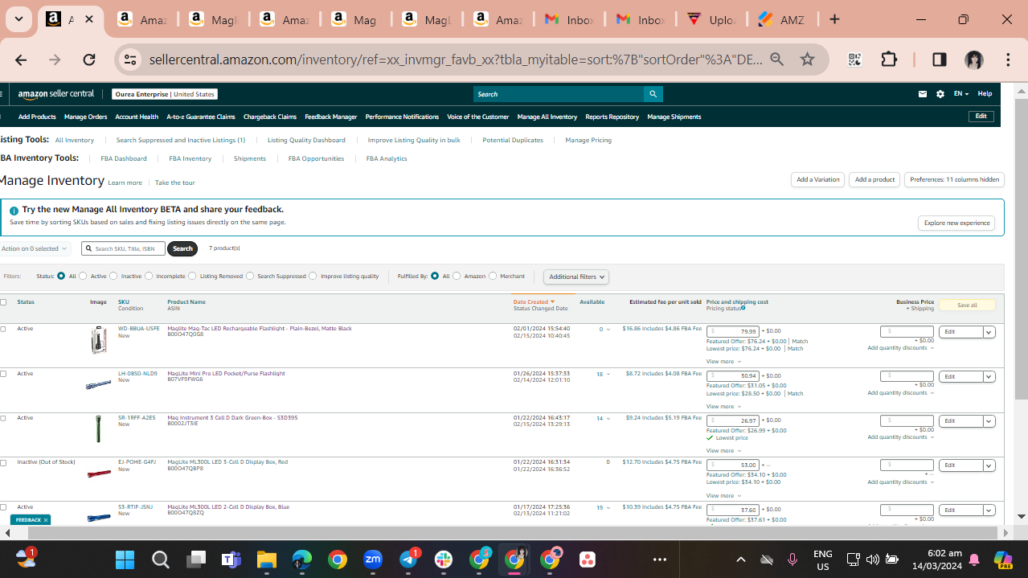Expand View more under the 79.99 price
The image size is (1028, 578).
pos(723,362)
